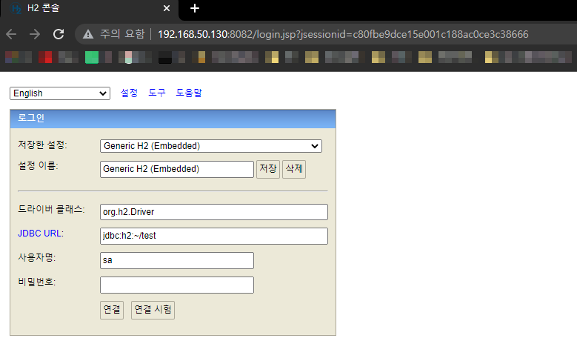Click the 사용자명 field containing sa

coord(176,260)
